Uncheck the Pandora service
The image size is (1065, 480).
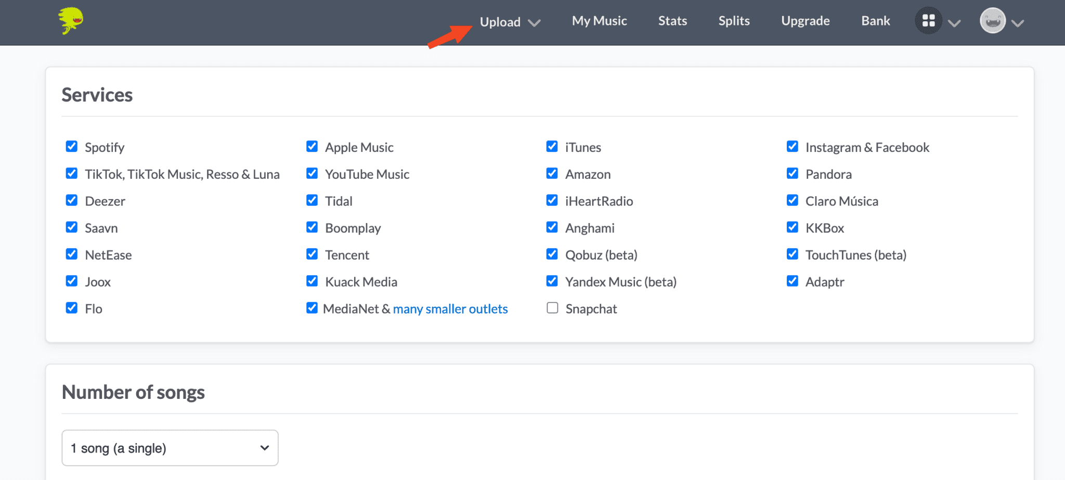click(792, 173)
